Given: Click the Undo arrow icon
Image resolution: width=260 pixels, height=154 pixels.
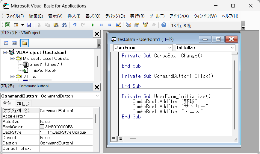Looking at the screenshot, I should coord(75,25).
